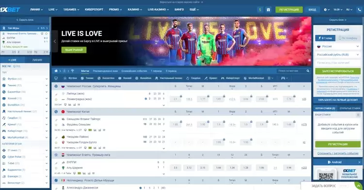This screenshot has width=364, height=190.
Task: Click the ВЫИГРЫВАЙ banner button
Action: 74,50
